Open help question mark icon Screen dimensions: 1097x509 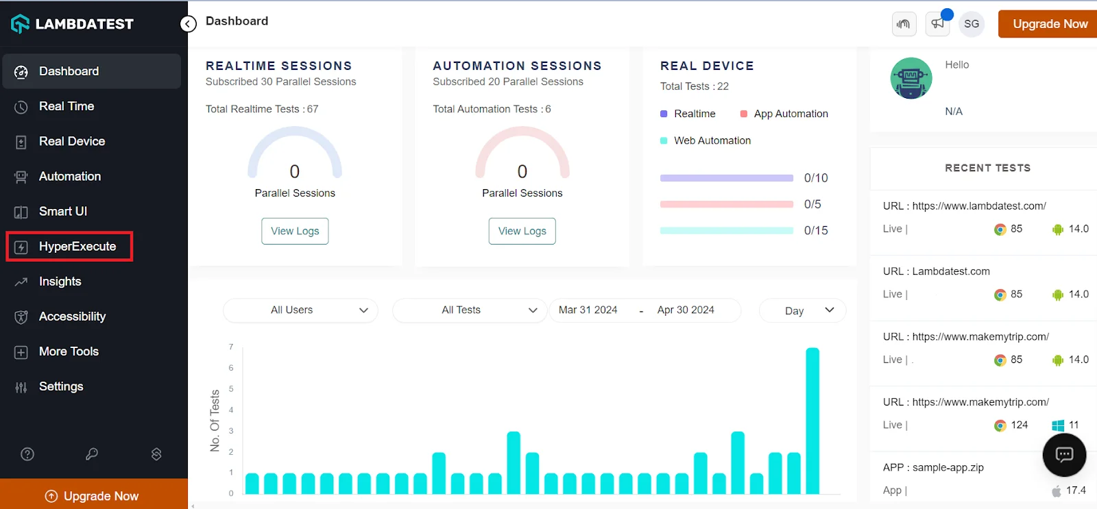click(x=27, y=454)
